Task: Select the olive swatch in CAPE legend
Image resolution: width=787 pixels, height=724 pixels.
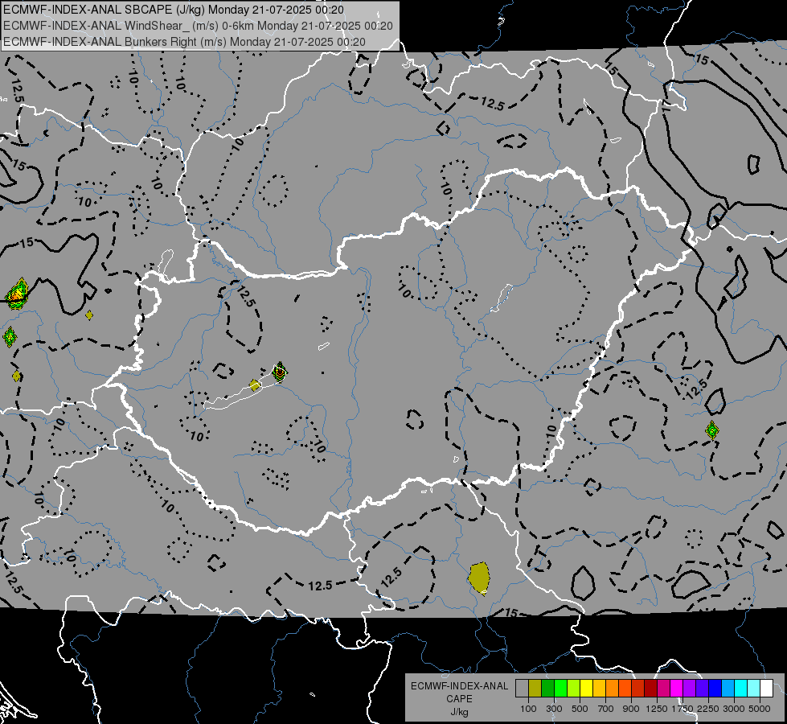Action: [535, 689]
